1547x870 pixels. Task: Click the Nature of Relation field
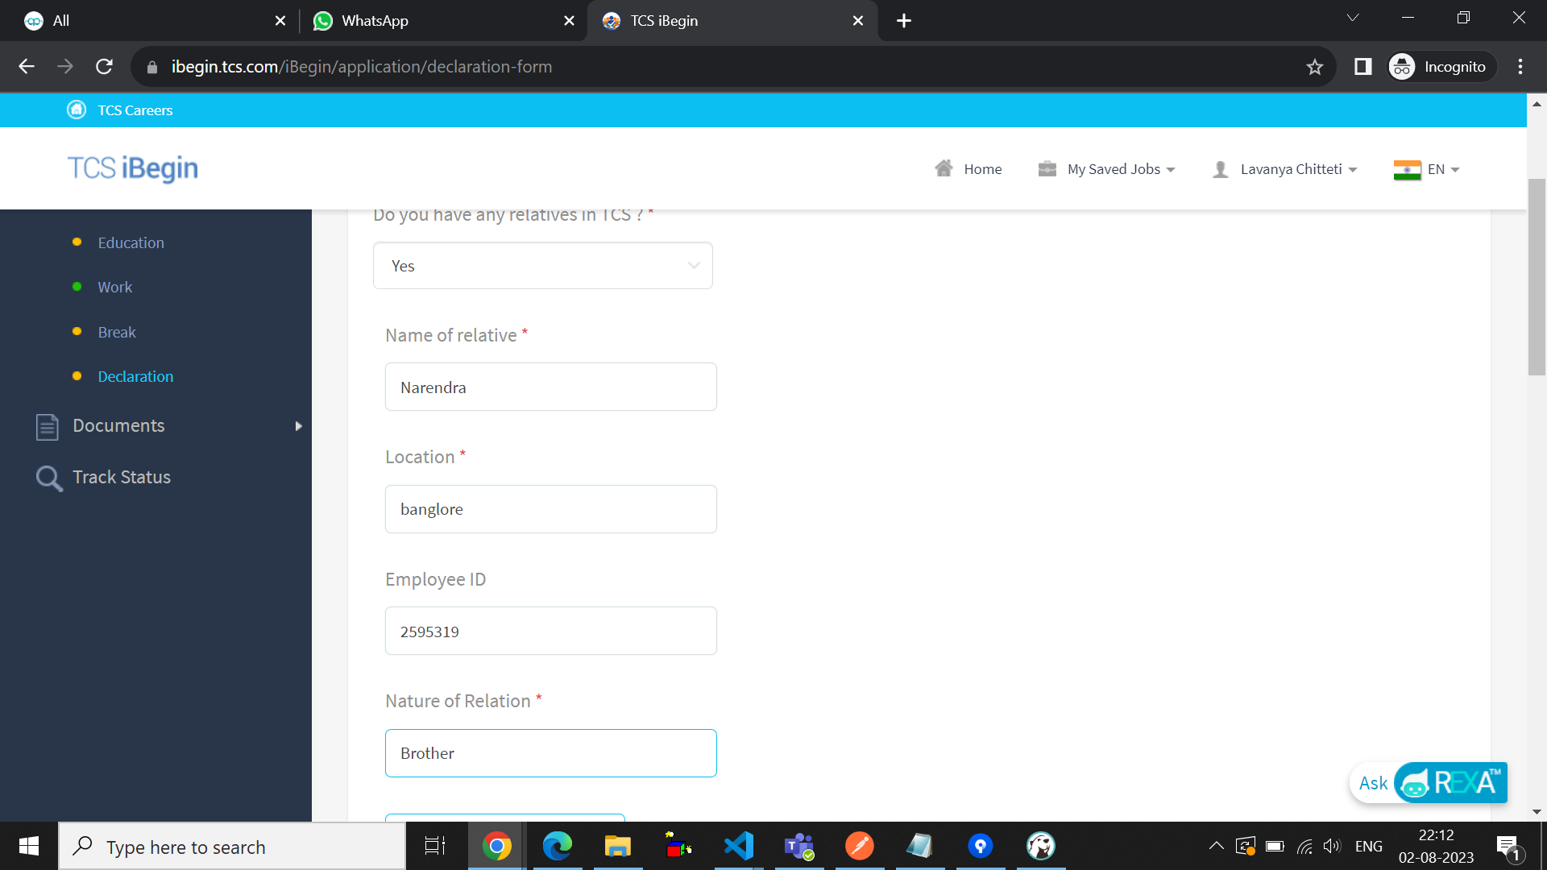(551, 753)
